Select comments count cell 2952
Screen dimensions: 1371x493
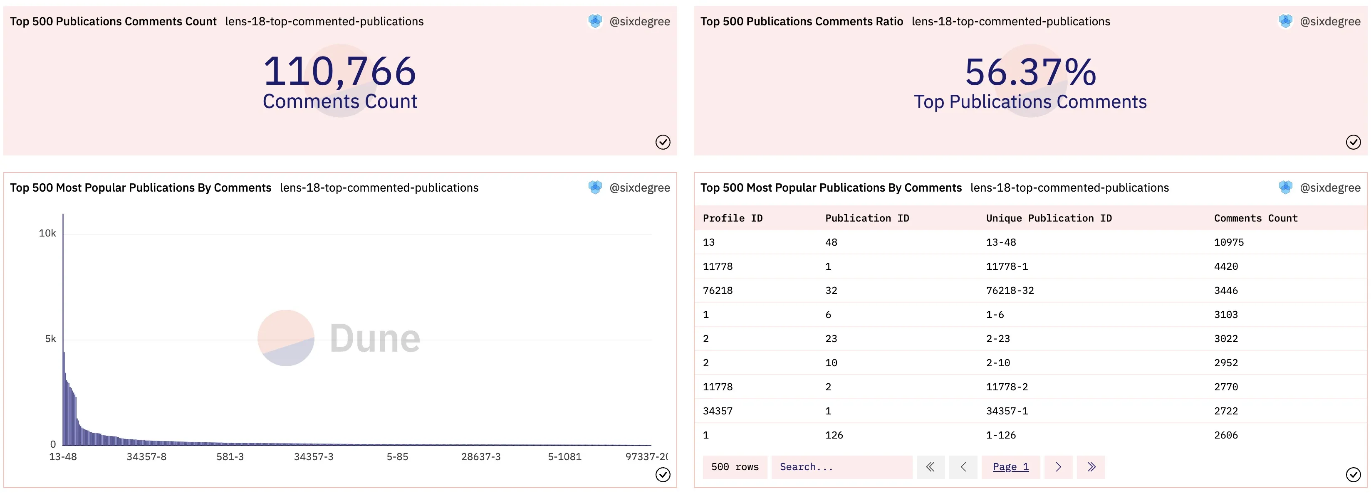click(x=1226, y=363)
